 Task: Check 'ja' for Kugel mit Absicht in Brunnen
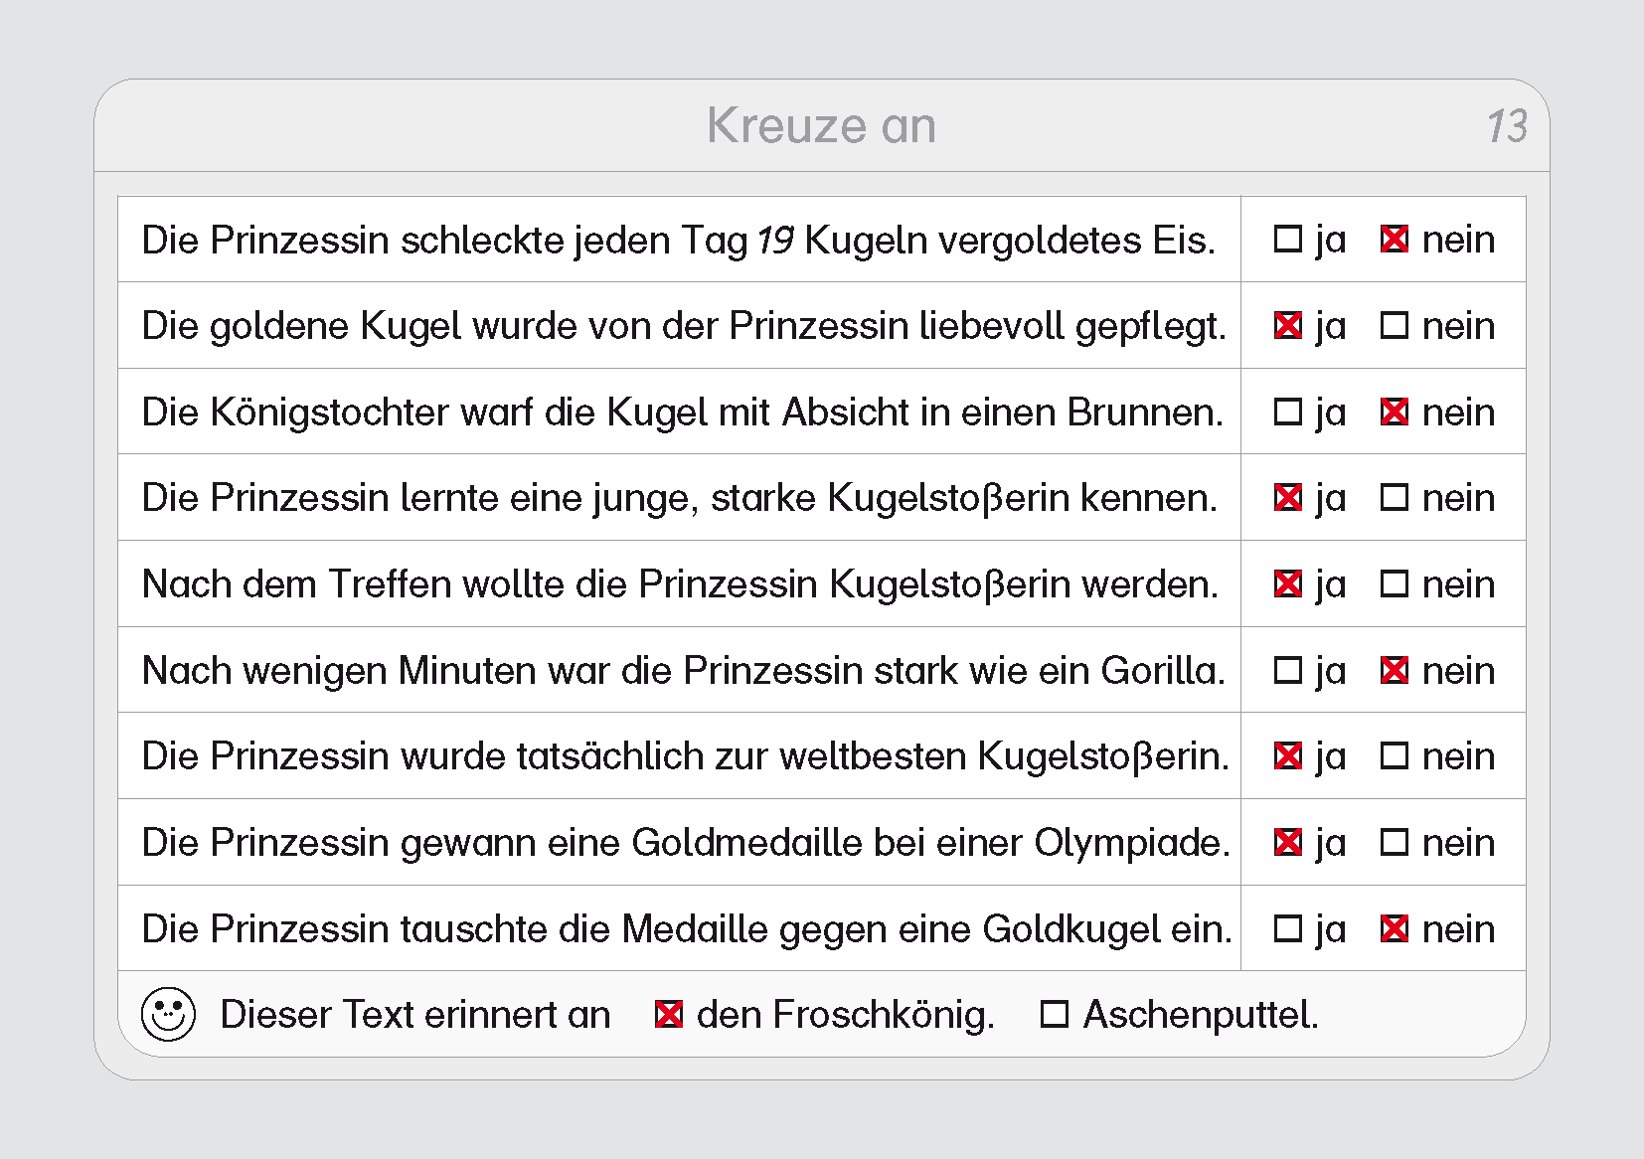point(1287,412)
